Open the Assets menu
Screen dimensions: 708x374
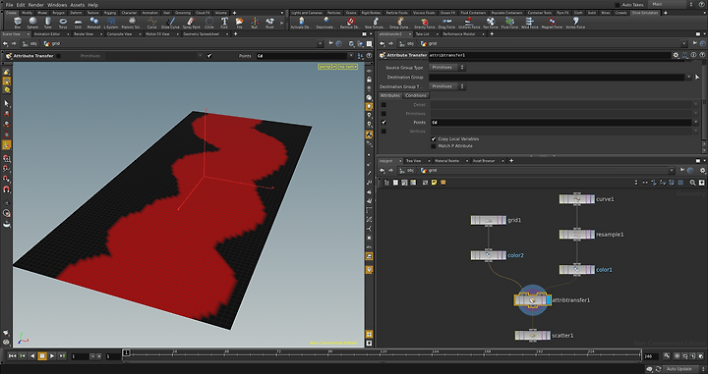click(x=78, y=5)
